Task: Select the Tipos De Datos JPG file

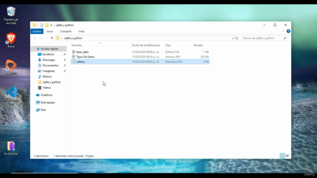Action: click(140, 57)
